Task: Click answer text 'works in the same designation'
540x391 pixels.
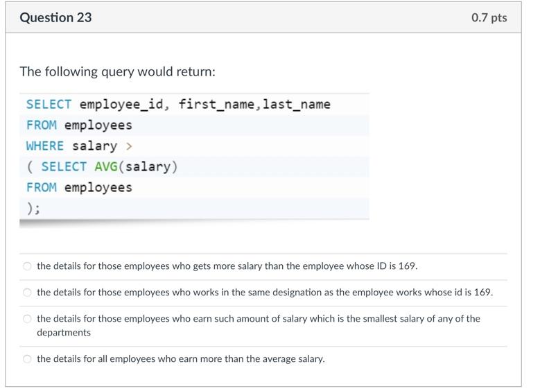Action: point(258,292)
